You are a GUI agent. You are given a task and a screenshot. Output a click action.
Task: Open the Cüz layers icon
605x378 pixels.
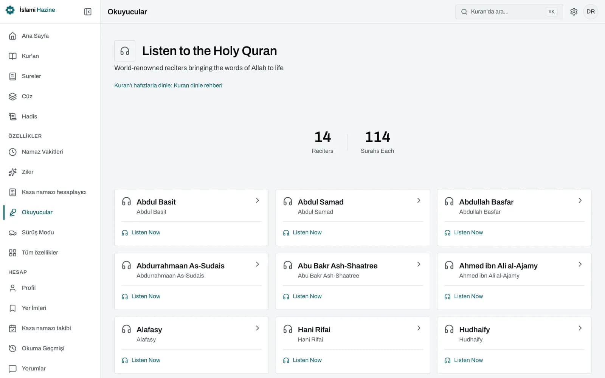12,96
